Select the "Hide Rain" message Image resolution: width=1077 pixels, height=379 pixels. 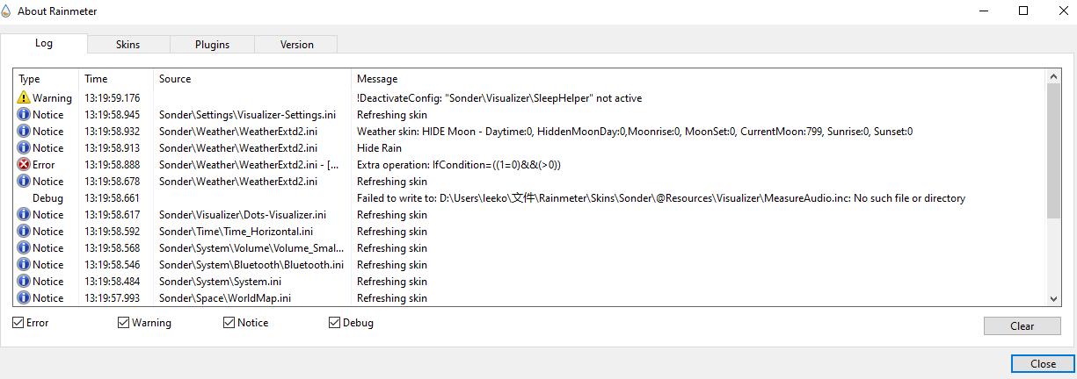[x=378, y=148]
